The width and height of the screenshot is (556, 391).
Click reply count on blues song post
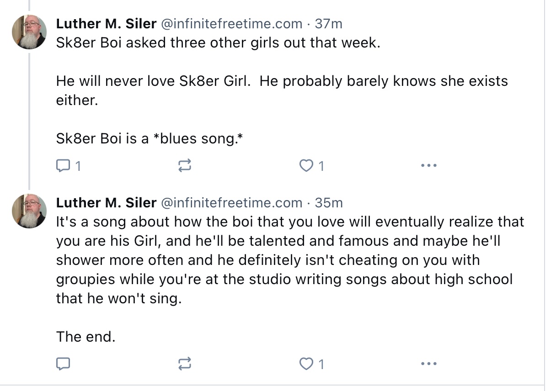[x=78, y=167]
